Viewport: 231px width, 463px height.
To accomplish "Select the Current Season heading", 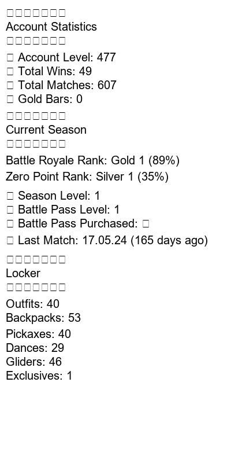I will pyautogui.click(x=46, y=130).
